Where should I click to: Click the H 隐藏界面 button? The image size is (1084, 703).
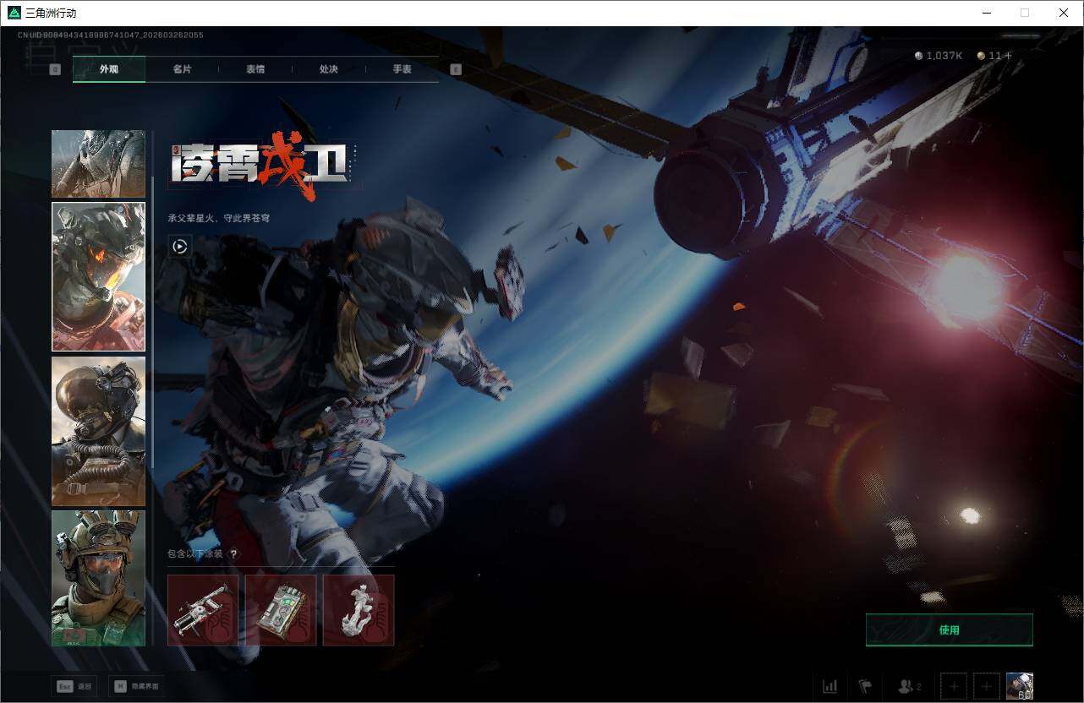tap(134, 686)
